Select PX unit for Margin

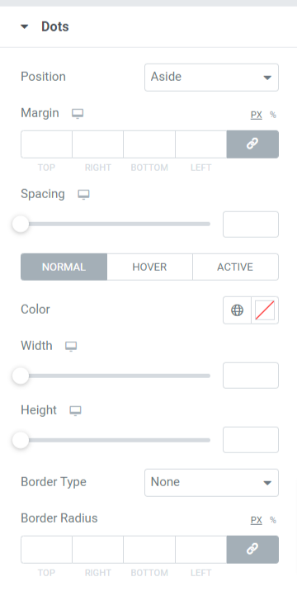pos(257,115)
